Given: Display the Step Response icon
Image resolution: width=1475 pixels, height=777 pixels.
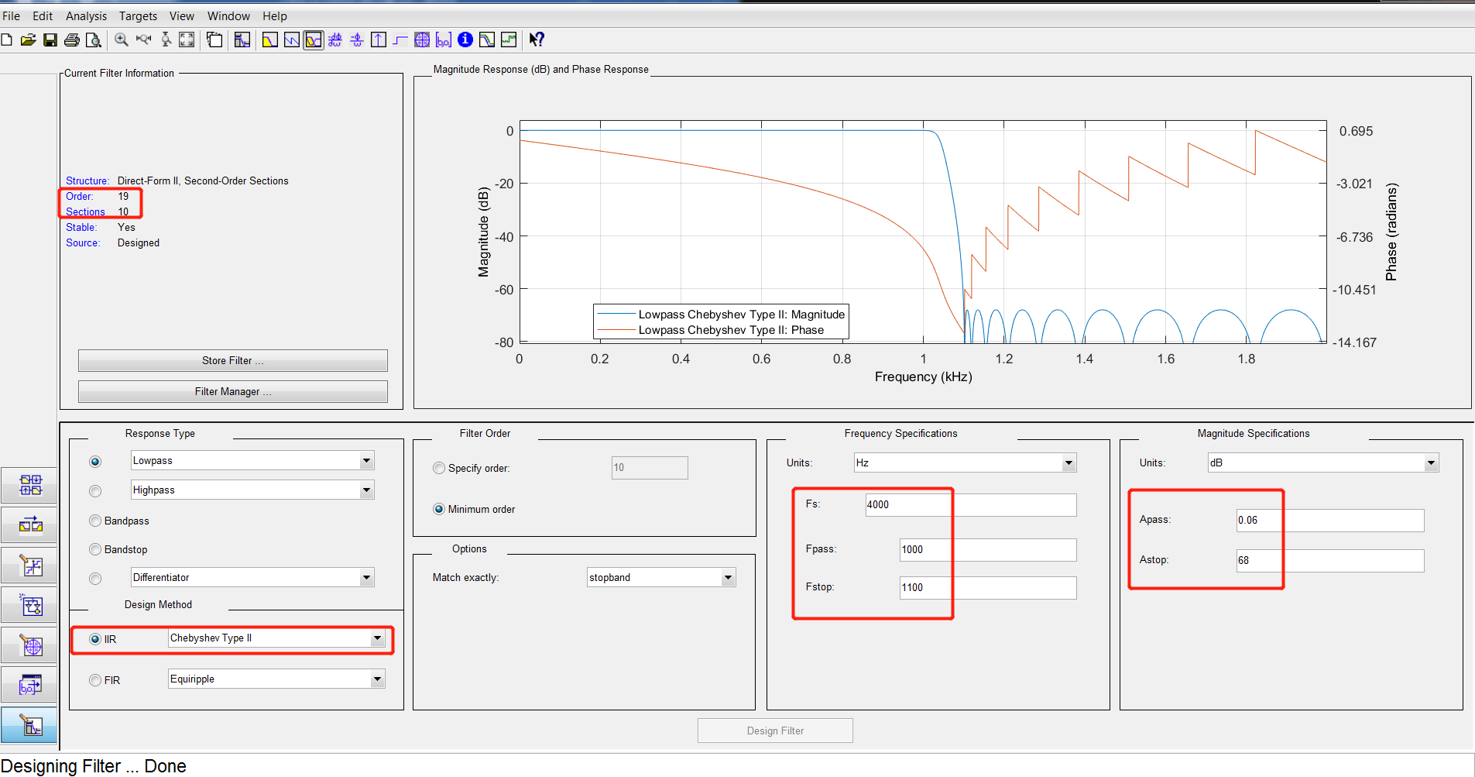Looking at the screenshot, I should coord(400,40).
